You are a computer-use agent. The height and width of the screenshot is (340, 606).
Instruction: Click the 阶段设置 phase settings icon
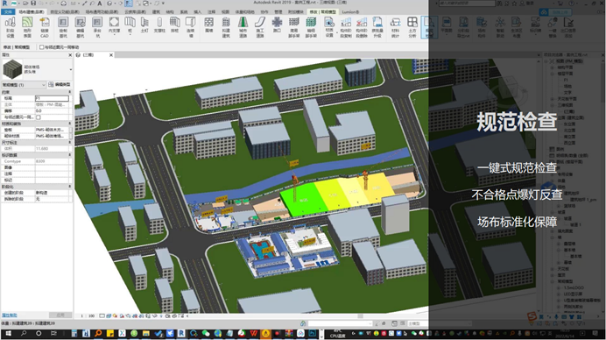point(10,27)
